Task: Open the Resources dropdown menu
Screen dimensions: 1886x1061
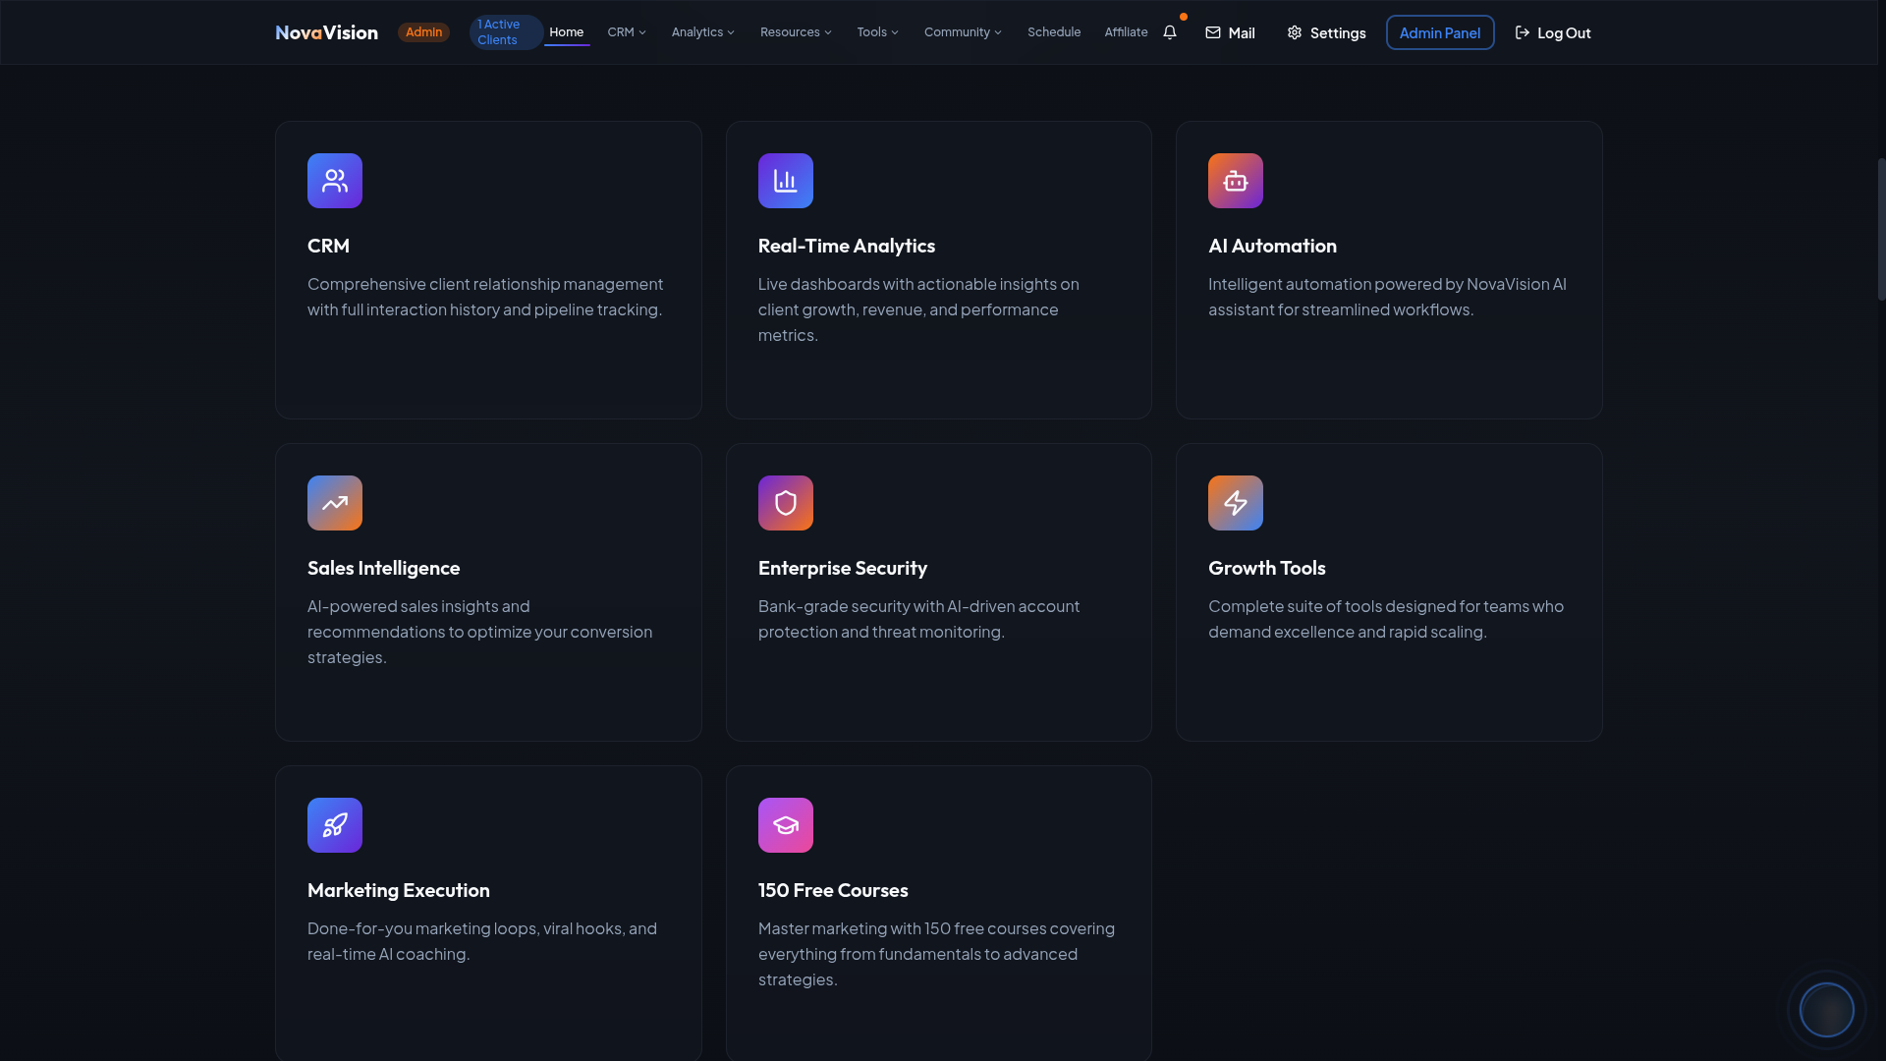Action: (x=796, y=32)
